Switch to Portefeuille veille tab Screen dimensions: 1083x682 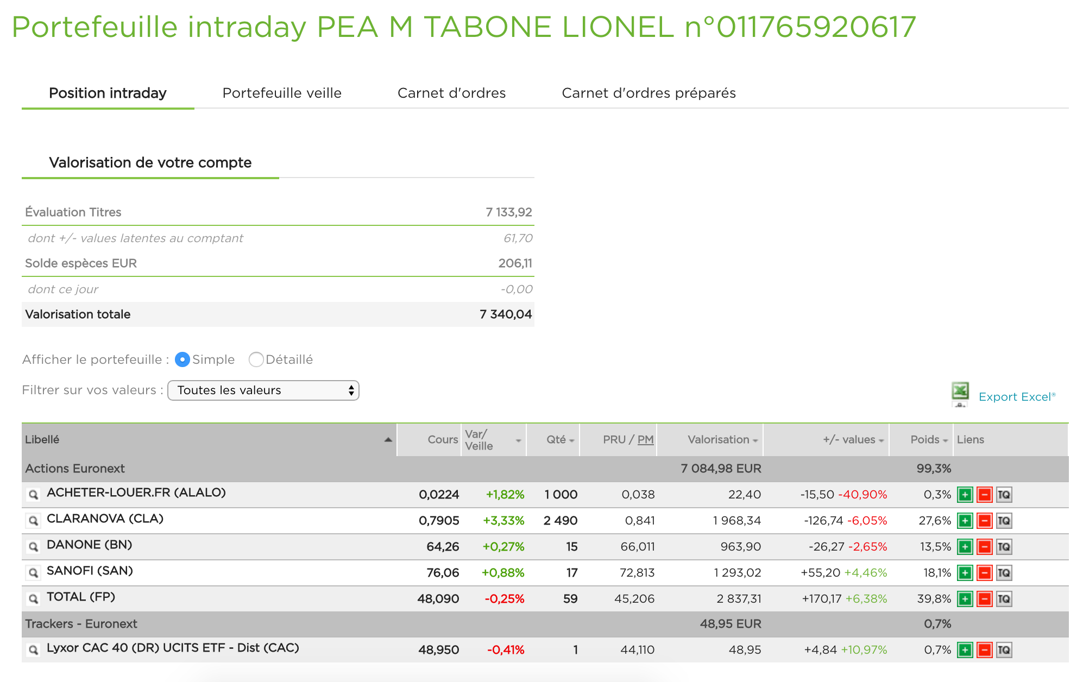click(282, 93)
